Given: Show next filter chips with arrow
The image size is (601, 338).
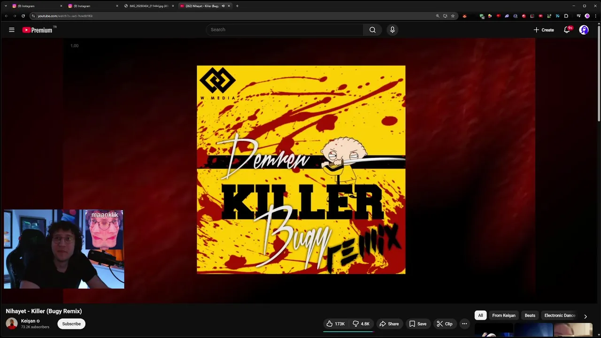Looking at the screenshot, I should (585, 316).
